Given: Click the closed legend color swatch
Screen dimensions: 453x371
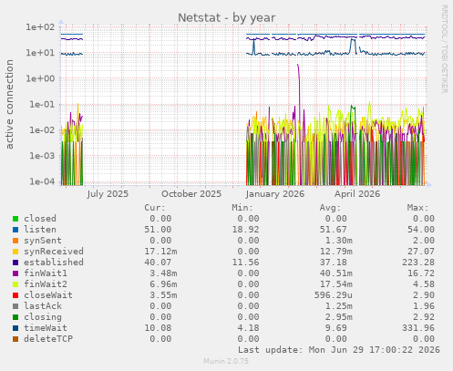Looking at the screenshot, I should [x=15, y=219].
